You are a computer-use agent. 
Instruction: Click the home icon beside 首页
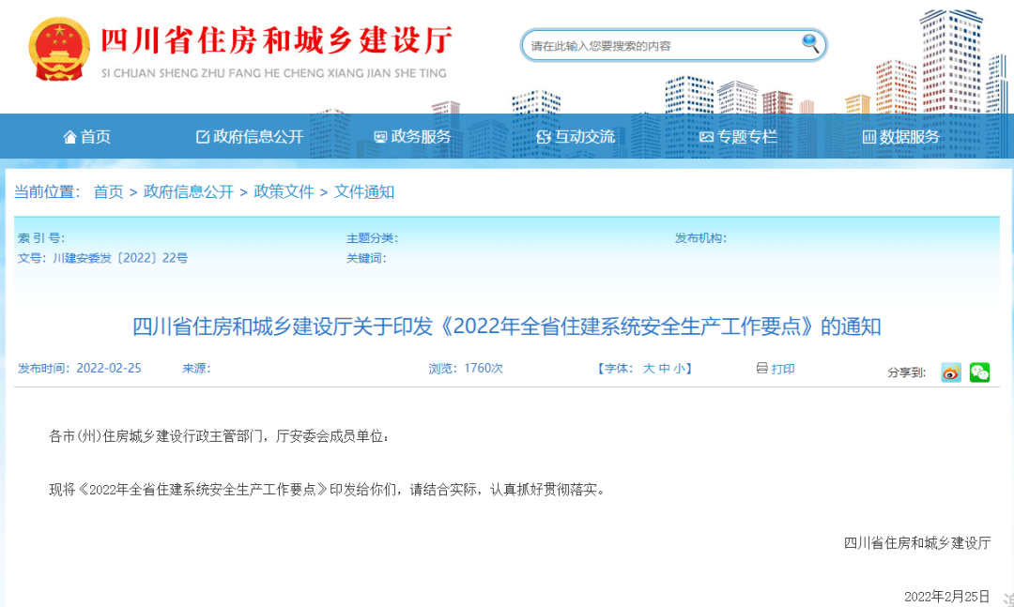click(70, 136)
